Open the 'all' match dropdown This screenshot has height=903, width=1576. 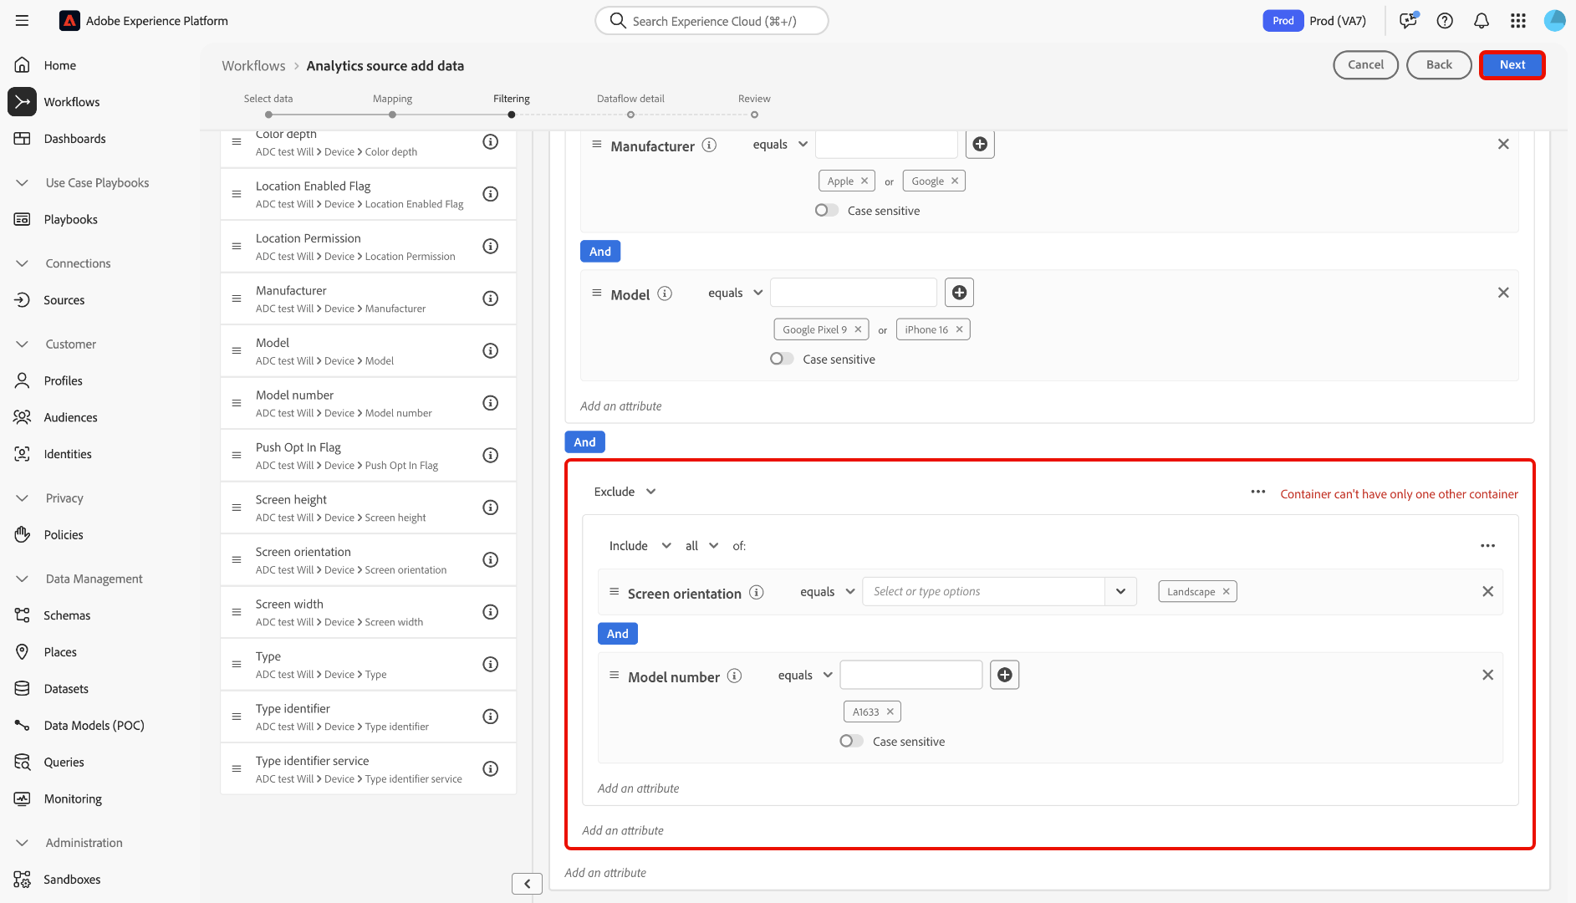(x=701, y=546)
